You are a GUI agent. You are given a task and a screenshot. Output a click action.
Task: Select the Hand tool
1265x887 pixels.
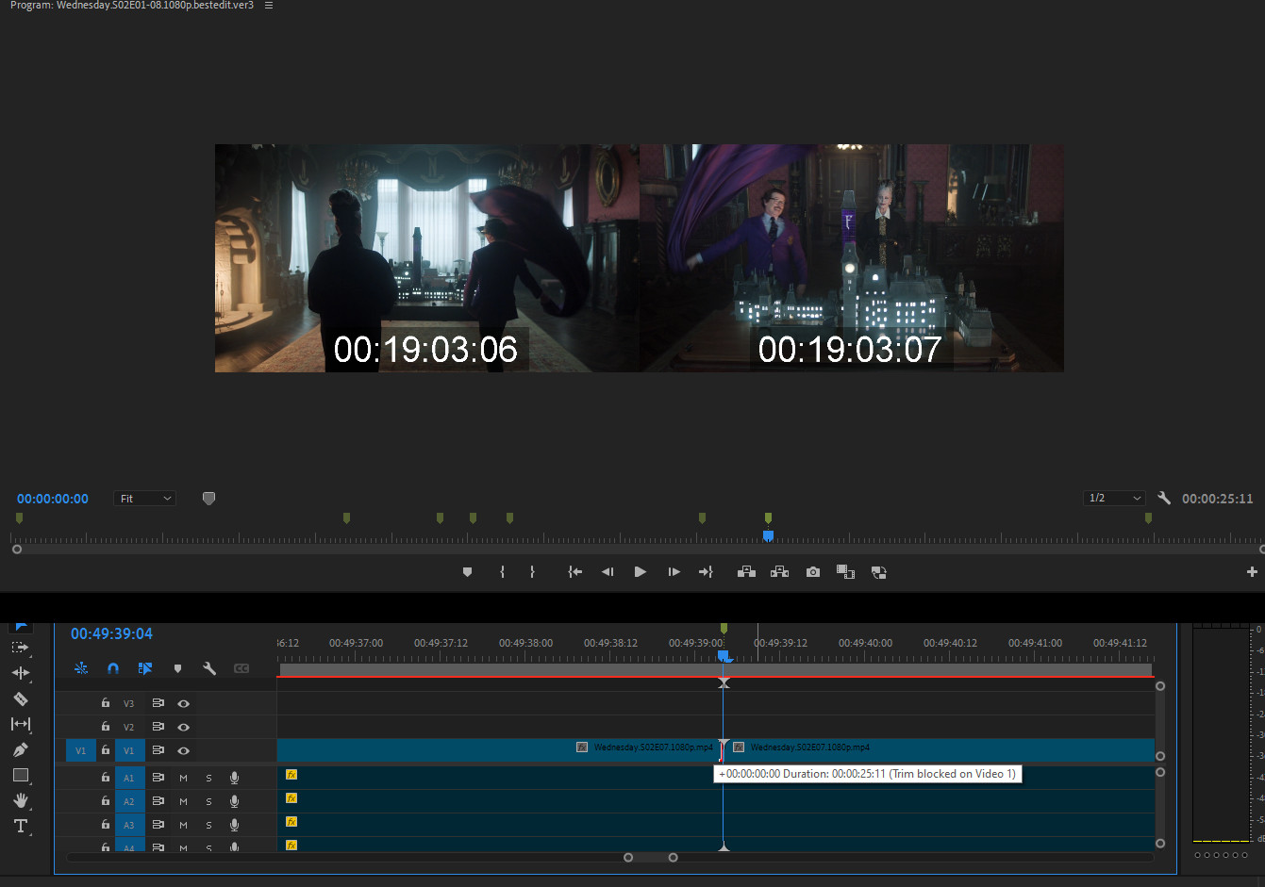pos(20,800)
